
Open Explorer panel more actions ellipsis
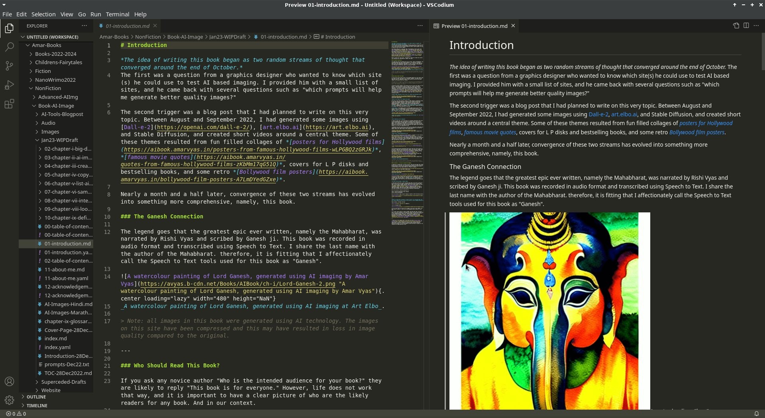84,26
